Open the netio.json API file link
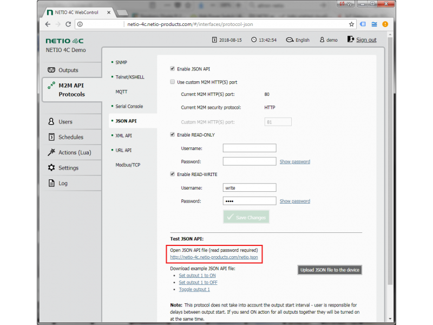The image size is (433, 325). tap(214, 257)
